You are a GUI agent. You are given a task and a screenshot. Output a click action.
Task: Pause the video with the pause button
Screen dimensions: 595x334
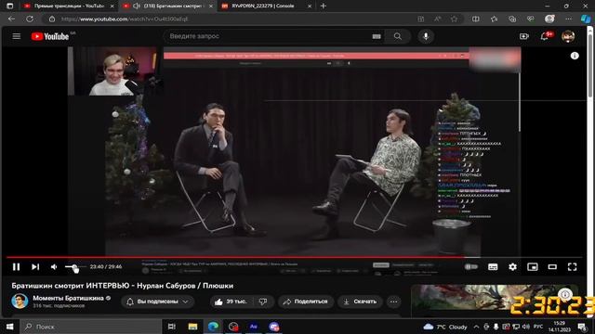coord(16,267)
